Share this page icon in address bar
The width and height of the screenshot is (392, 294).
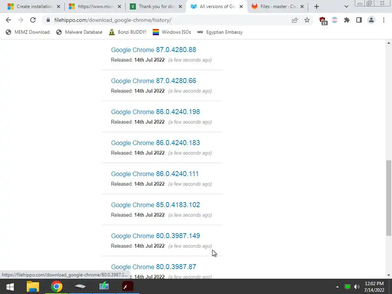pyautogui.click(x=295, y=20)
